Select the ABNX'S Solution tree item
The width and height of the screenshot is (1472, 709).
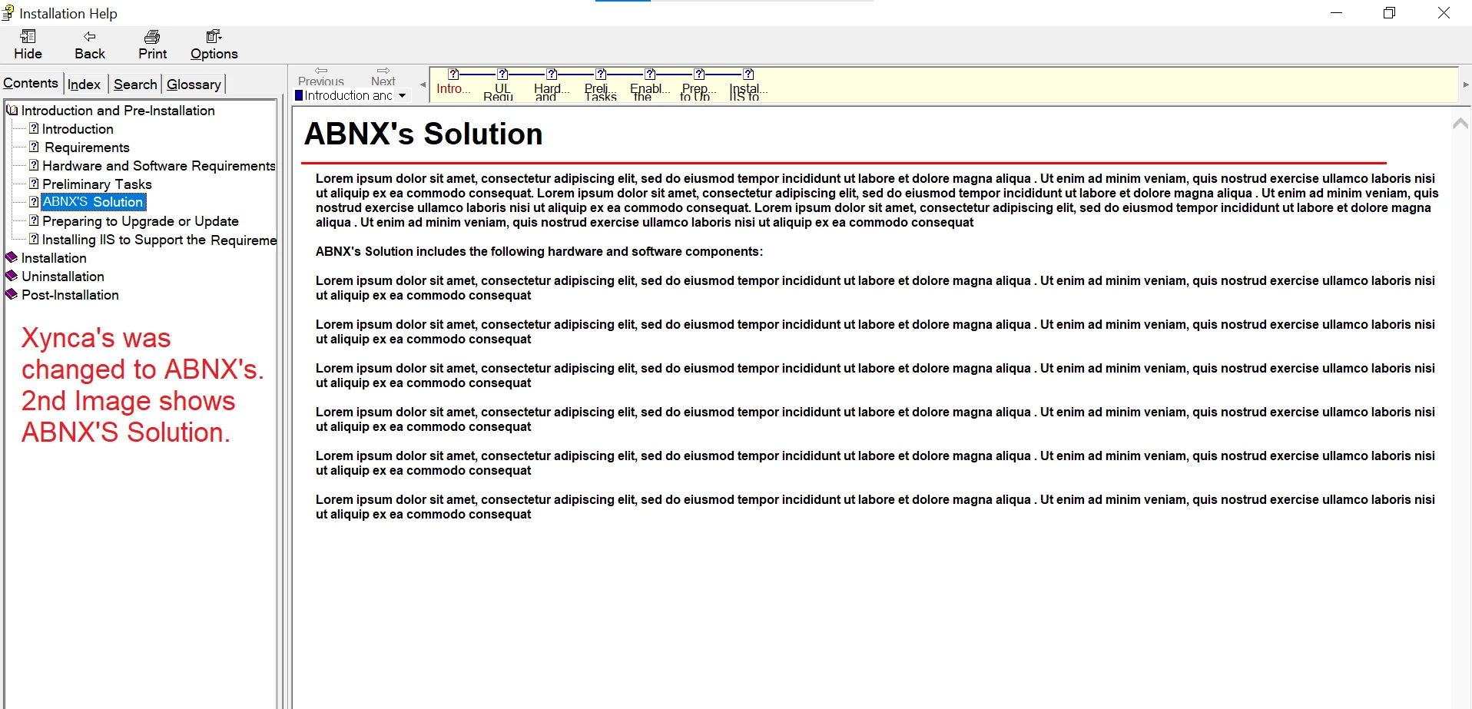point(93,202)
